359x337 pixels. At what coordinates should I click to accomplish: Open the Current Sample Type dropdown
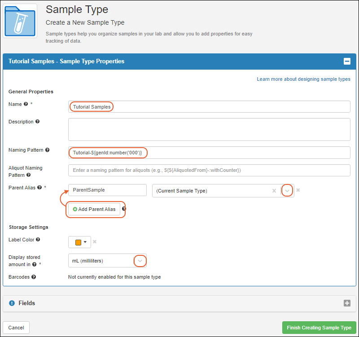pos(287,191)
